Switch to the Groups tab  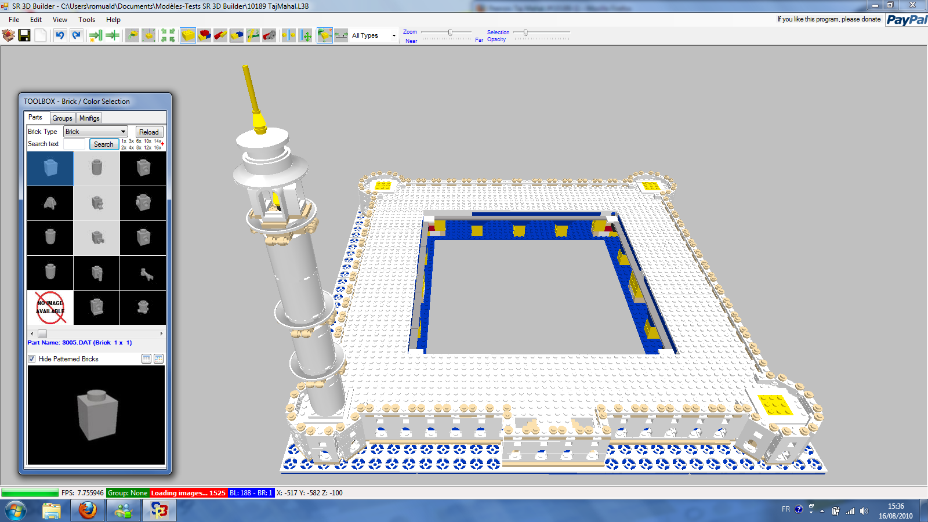pos(62,118)
